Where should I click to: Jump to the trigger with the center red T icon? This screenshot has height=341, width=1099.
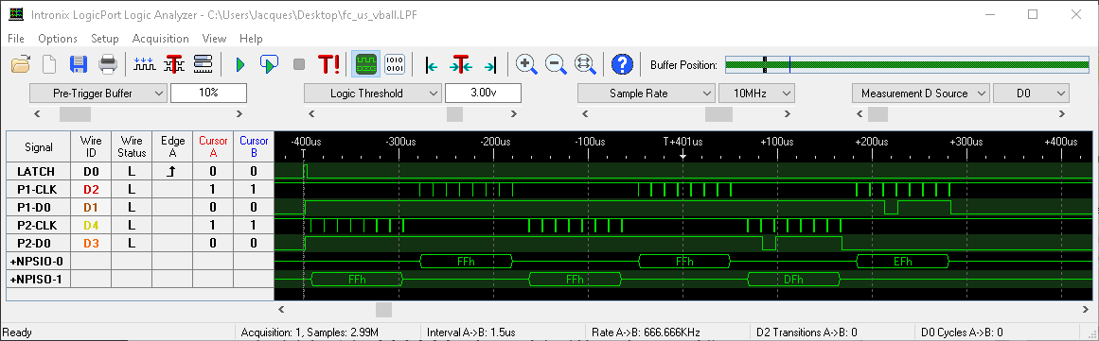pyautogui.click(x=460, y=65)
